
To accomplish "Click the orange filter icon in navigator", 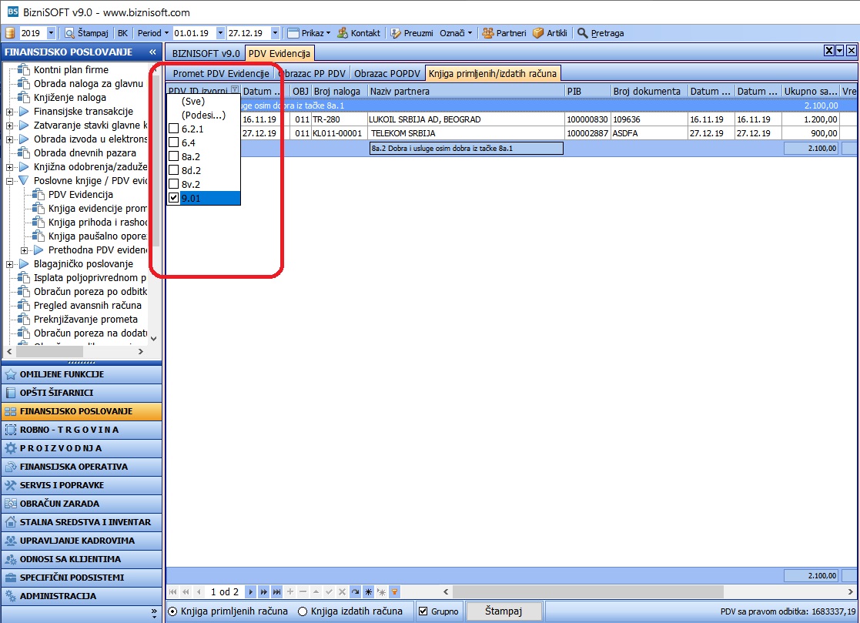I will (394, 591).
